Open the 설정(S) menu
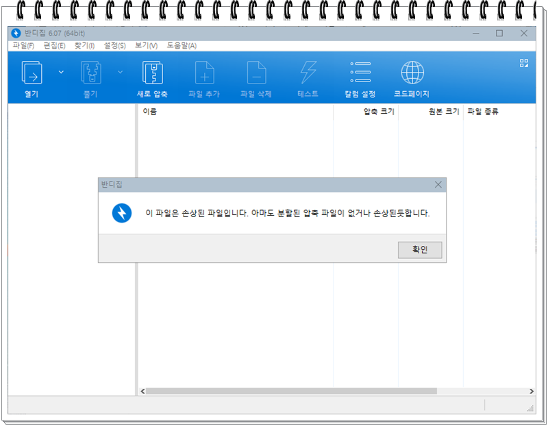The height and width of the screenshot is (426, 548). (x=114, y=46)
